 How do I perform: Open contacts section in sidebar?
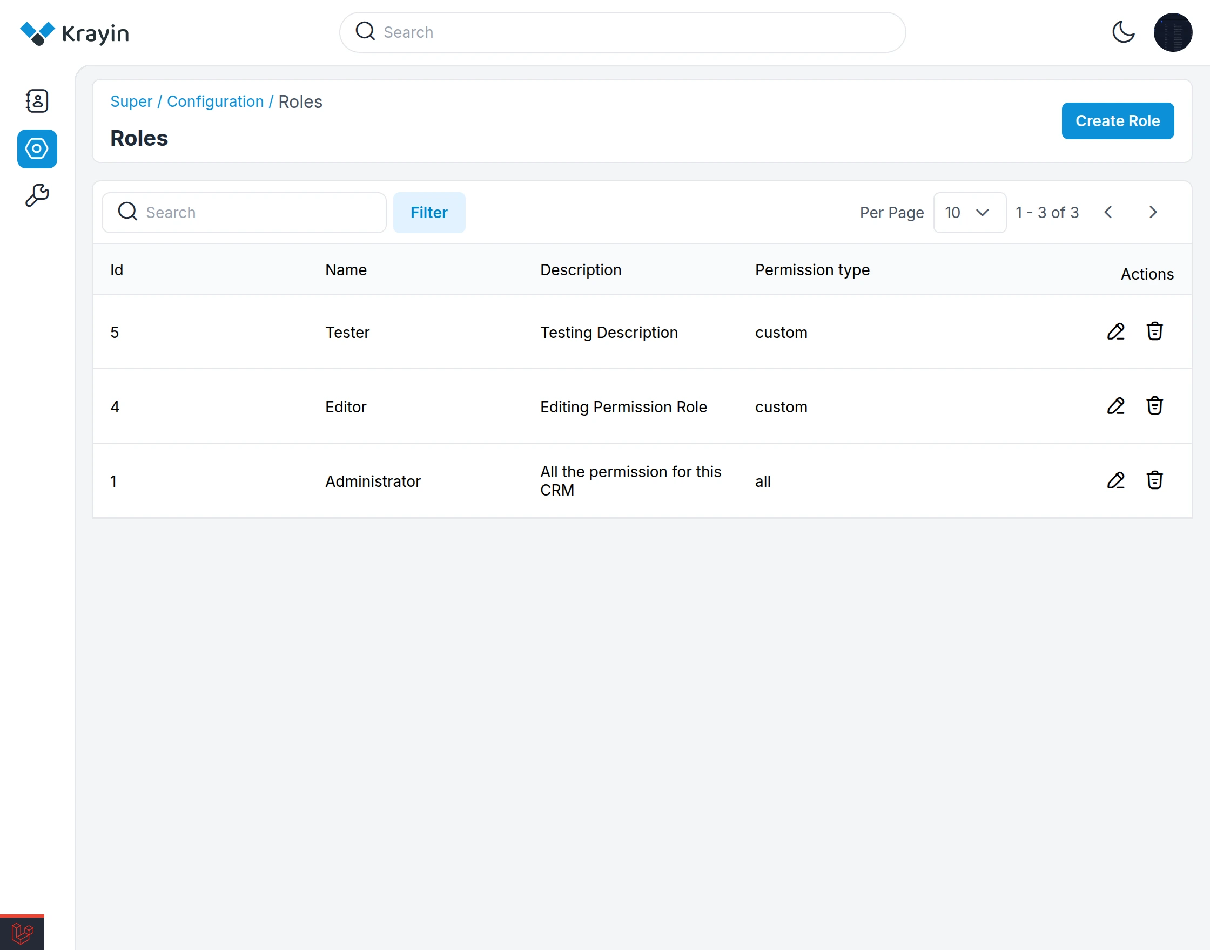[x=37, y=101]
